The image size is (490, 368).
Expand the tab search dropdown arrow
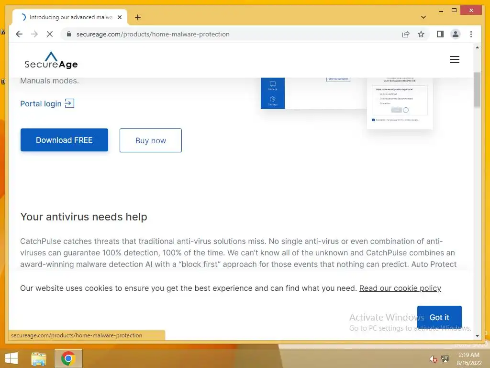(423, 17)
